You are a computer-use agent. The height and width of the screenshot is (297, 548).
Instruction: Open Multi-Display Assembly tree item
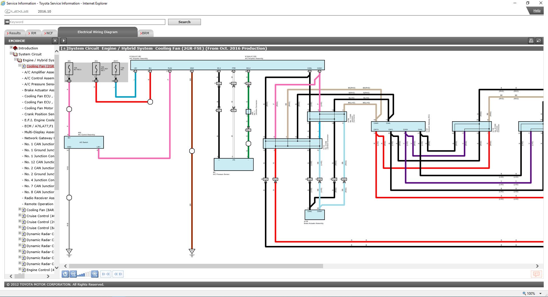pyautogui.click(x=39, y=132)
